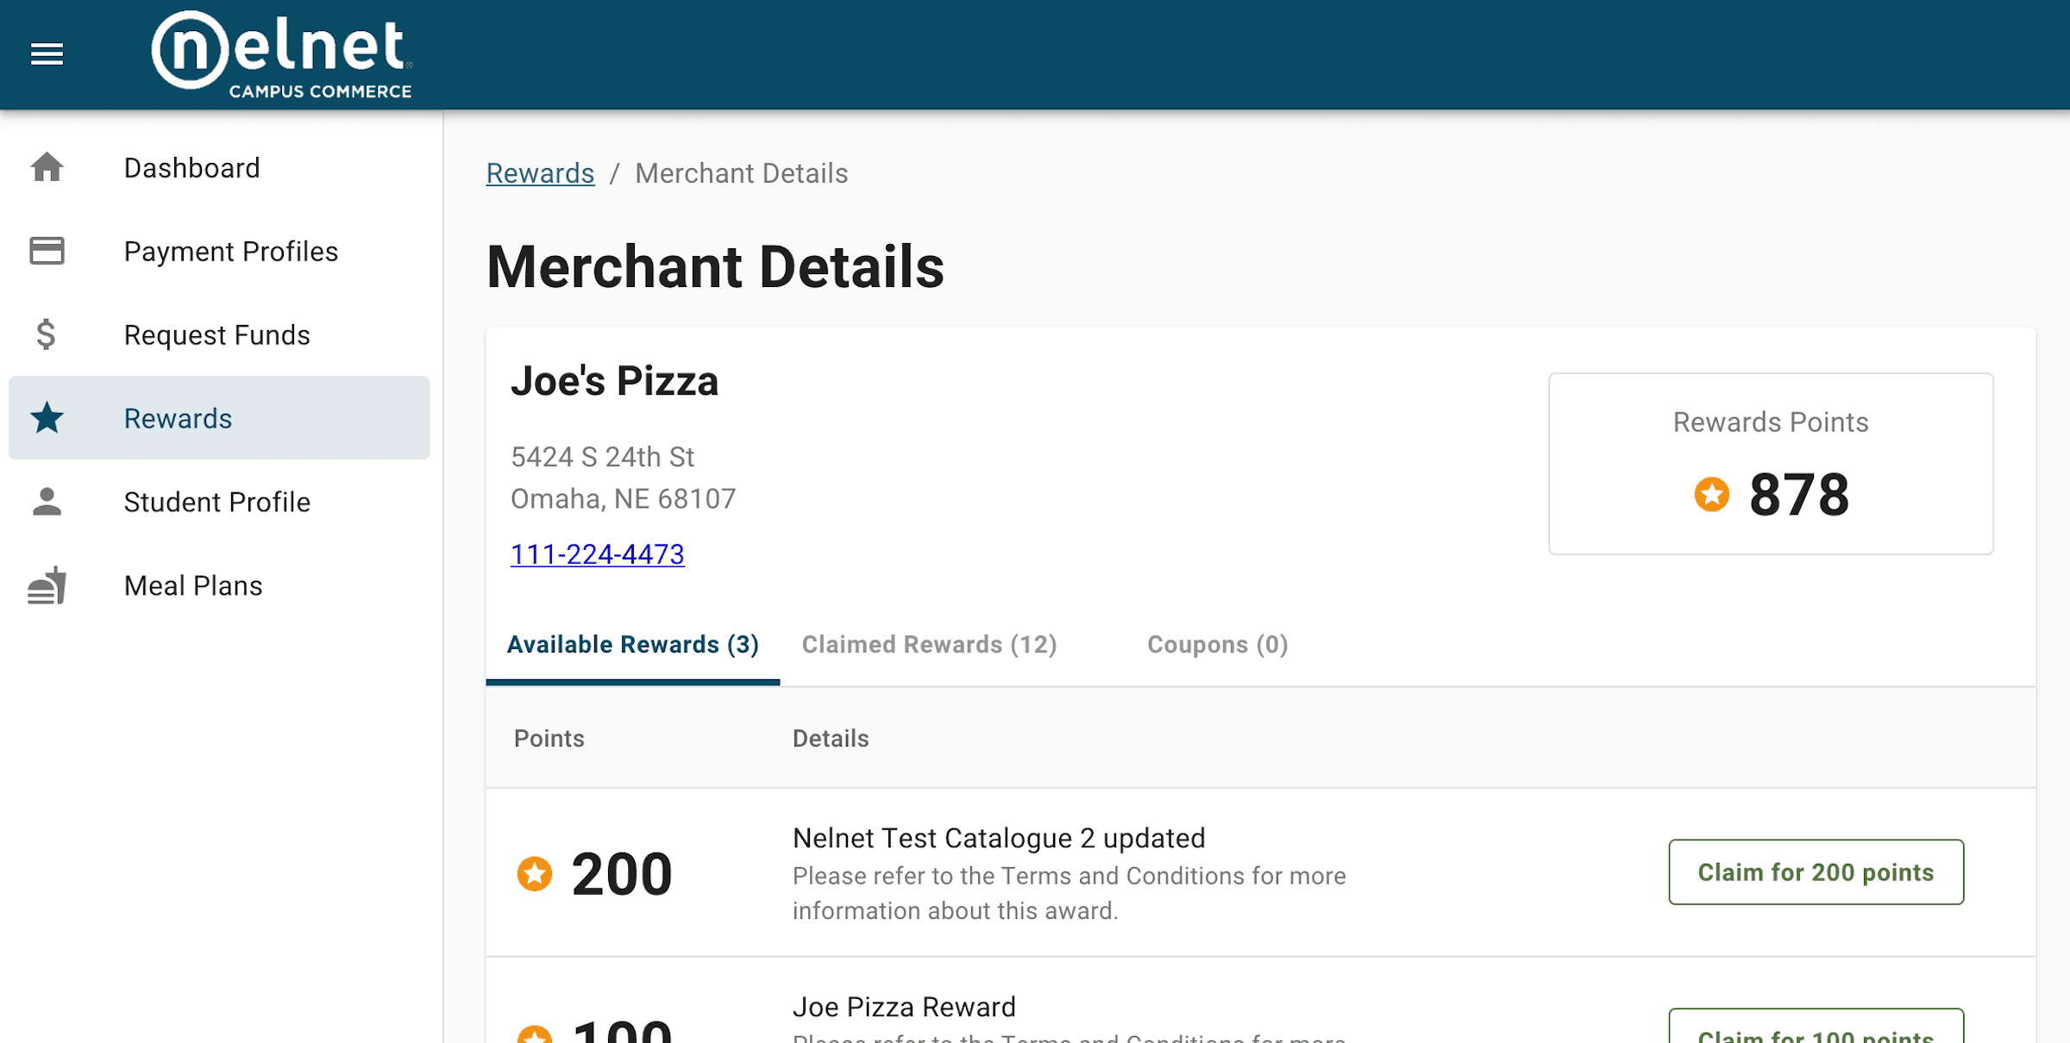
Task: Click the orange star beside 878 points
Action: click(1711, 495)
